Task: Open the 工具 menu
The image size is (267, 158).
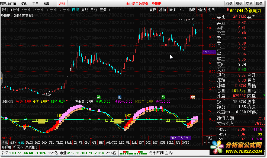Action: [36, 4]
